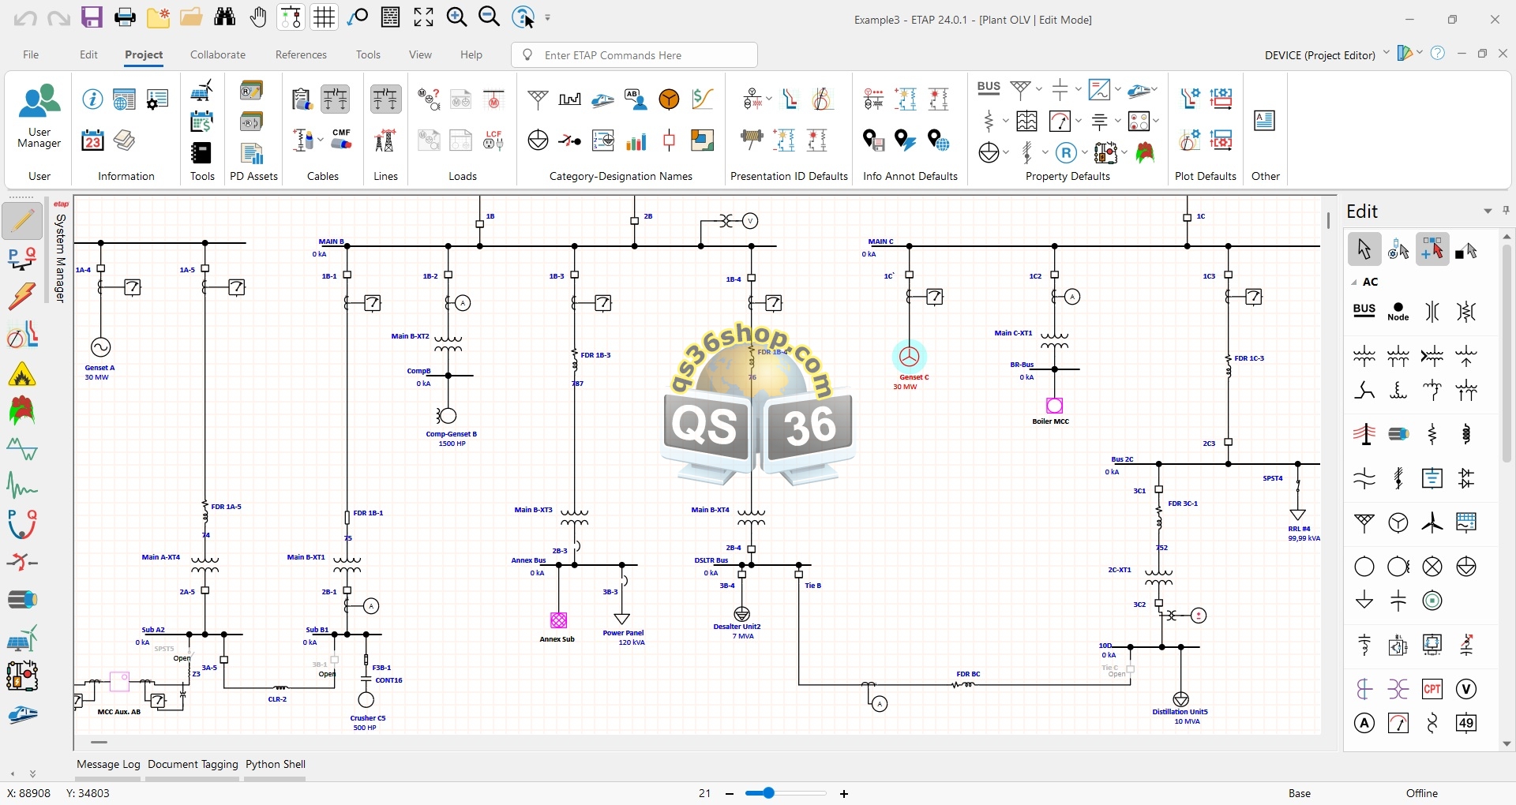Click the location pin with lightning icon
The image size is (1516, 805).
pos(906,141)
